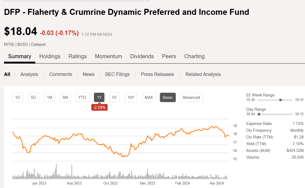Set chart period to 1M
This screenshot has height=188, width=305.
pos(49,98)
